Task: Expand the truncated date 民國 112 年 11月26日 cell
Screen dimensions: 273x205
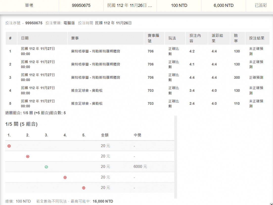Action: (130, 5)
